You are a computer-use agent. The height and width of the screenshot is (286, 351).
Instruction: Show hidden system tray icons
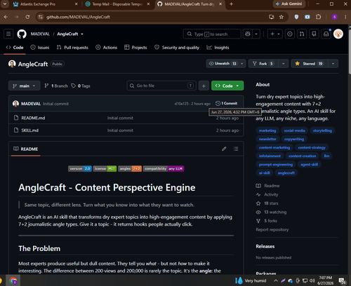coord(276,280)
